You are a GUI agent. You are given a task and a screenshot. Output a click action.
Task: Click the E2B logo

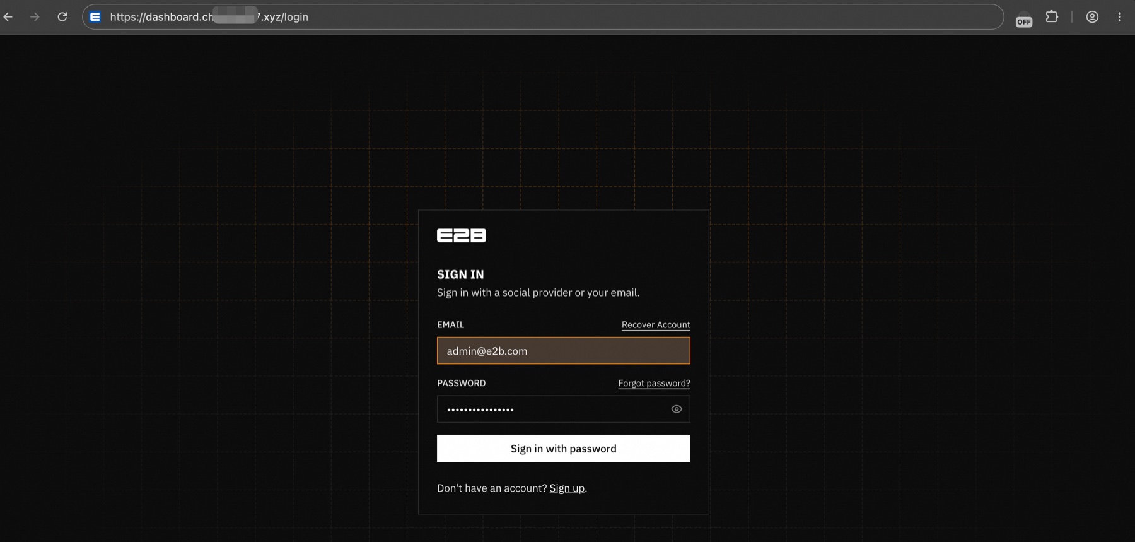pyautogui.click(x=462, y=235)
